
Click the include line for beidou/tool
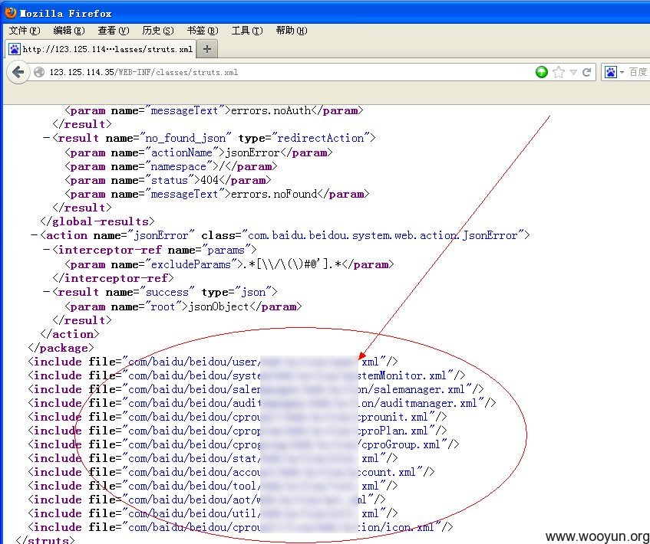213,486
